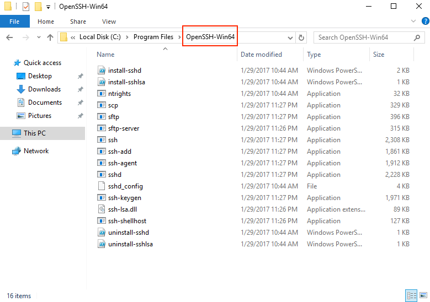Open the recent locations dropdown arrow
Screen dimensions: 430x302
tap(39, 37)
